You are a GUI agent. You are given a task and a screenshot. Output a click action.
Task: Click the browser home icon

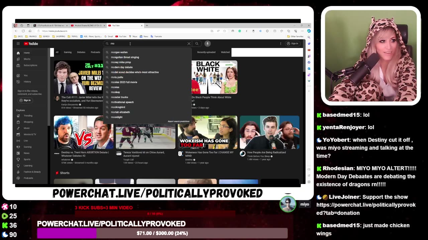coord(30,31)
